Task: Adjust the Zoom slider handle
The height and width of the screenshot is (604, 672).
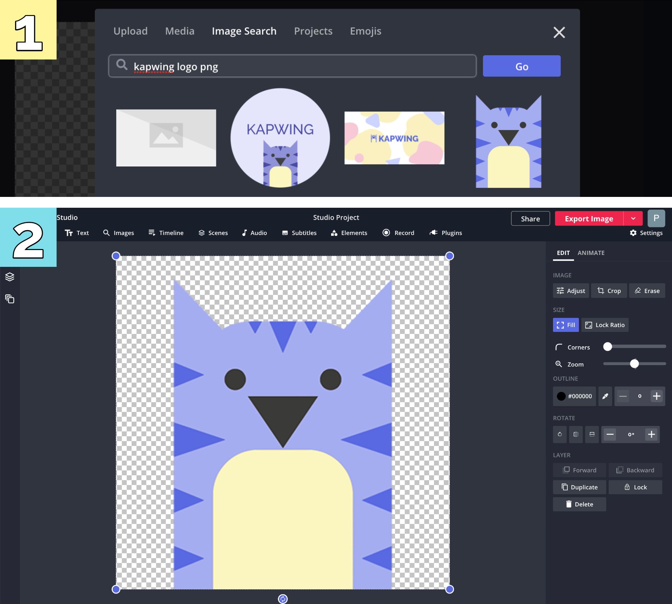Action: click(x=634, y=364)
